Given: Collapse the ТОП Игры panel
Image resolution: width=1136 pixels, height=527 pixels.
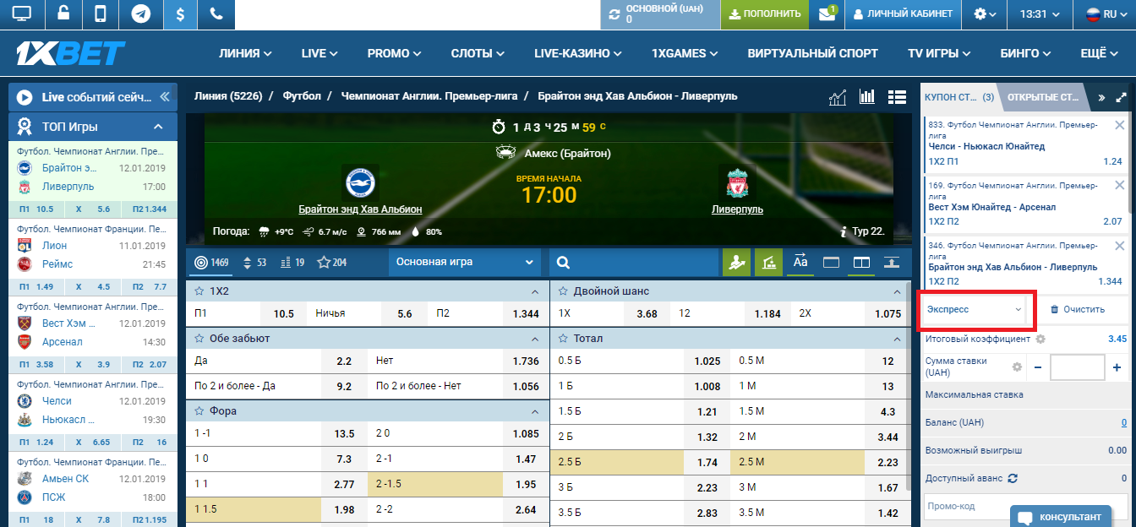Looking at the screenshot, I should 158,127.
